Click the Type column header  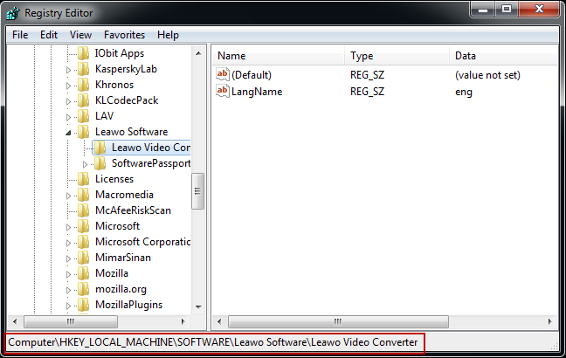[397, 56]
